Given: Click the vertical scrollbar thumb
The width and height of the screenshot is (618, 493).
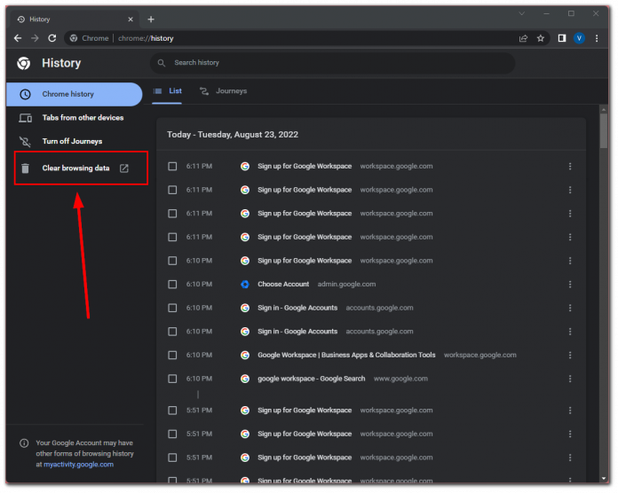Looking at the screenshot, I should click(604, 131).
